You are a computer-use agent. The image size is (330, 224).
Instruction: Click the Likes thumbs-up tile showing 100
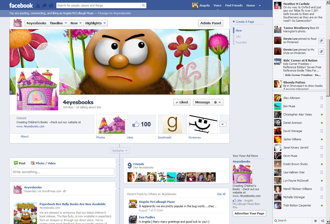141,124
